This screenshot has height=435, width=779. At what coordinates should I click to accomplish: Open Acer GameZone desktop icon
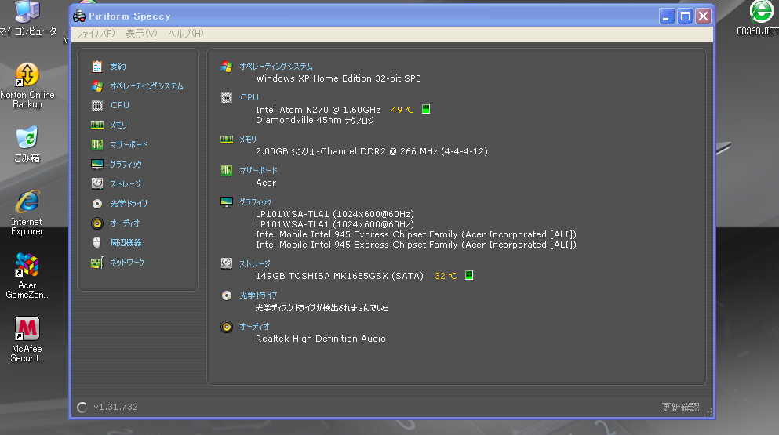[x=27, y=276]
